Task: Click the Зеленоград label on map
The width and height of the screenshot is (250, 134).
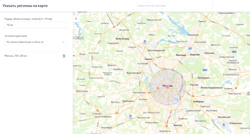Action: 122,39
